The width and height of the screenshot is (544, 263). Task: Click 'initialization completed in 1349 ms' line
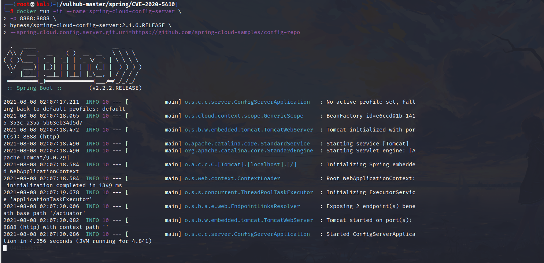(64, 185)
